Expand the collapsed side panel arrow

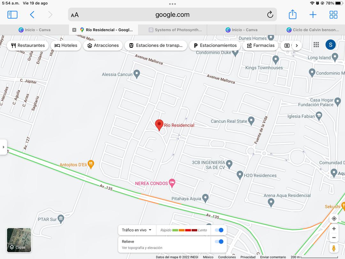coord(4,147)
